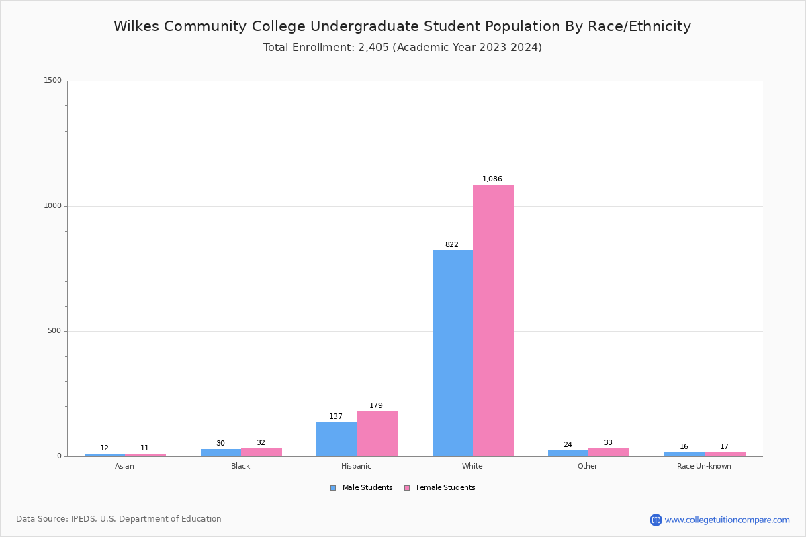The image size is (806, 537).
Task: Select the Hispanic male students bar
Action: click(x=337, y=439)
